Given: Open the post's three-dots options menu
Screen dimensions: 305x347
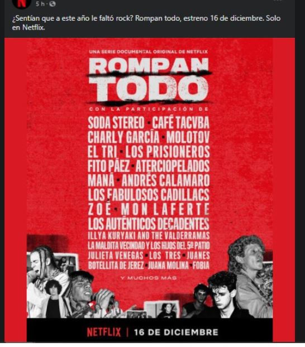Looking at the screenshot, I should coord(279,1).
